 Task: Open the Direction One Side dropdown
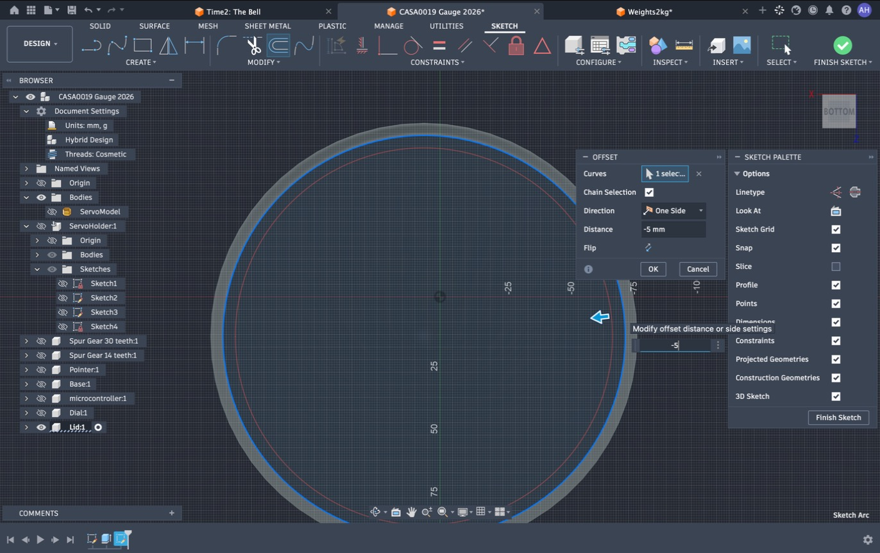click(x=673, y=211)
